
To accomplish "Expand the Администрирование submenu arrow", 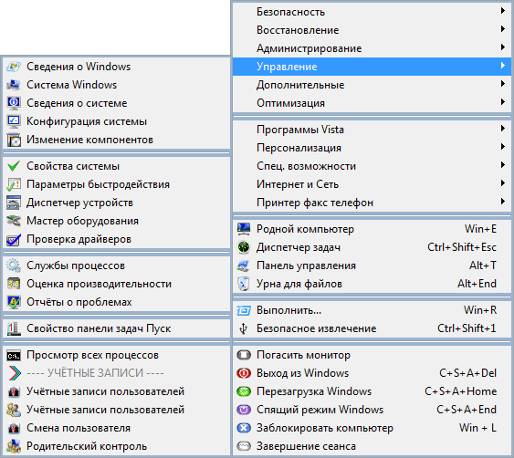I will [503, 47].
